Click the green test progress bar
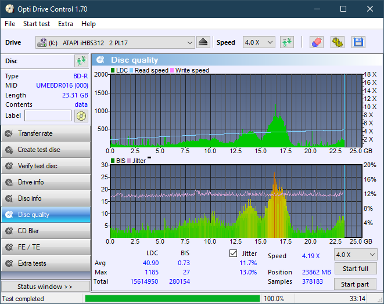 tap(172, 299)
